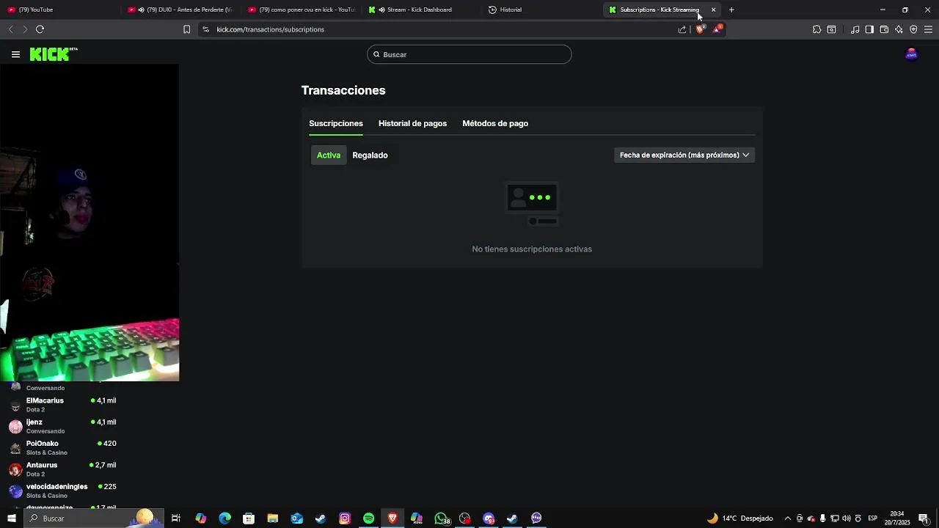
Task: Switch to the Historial de pagos tab
Action: tap(412, 123)
